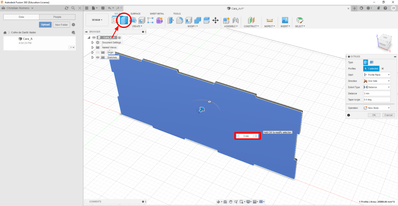This screenshot has width=398, height=206.
Task: Hide the Sketches folder
Action: tap(98, 57)
